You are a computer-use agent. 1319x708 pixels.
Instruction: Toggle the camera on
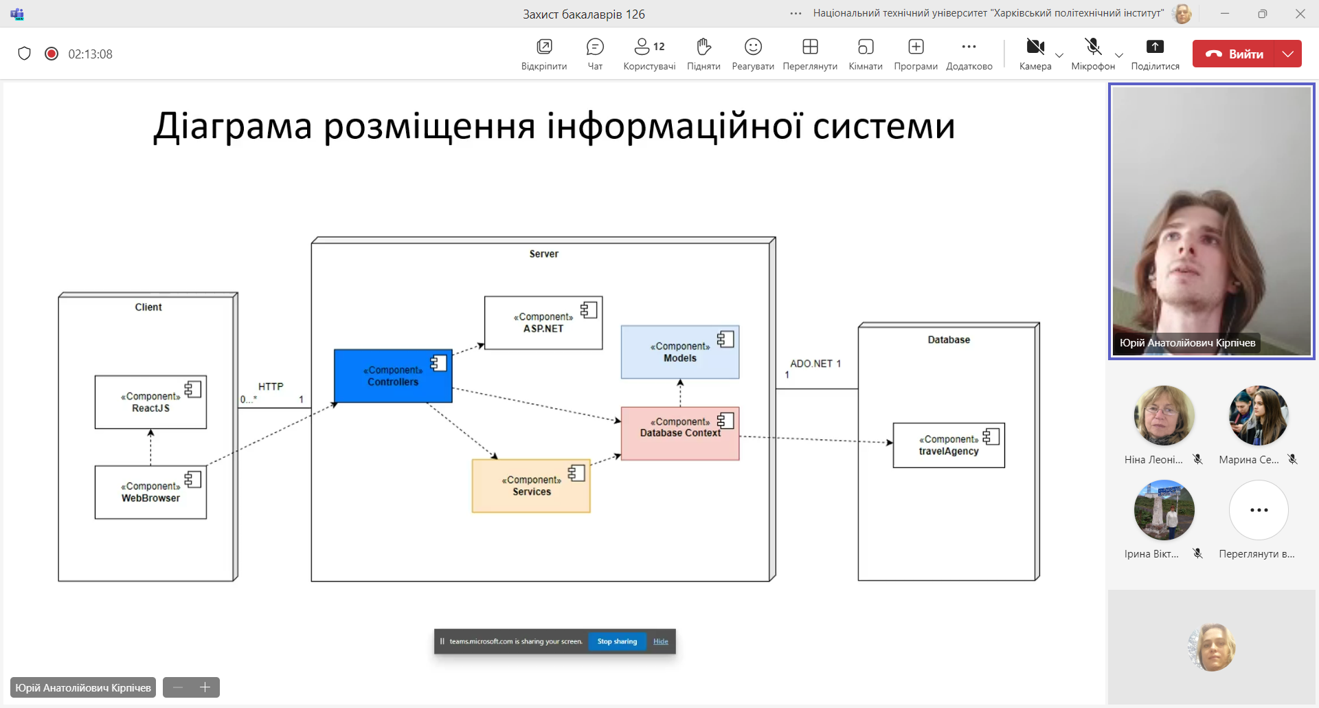click(x=1035, y=54)
